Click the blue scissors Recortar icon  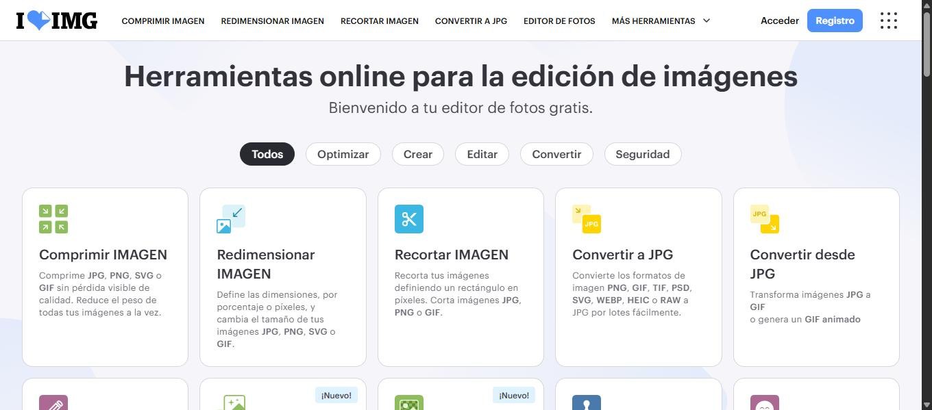409,219
